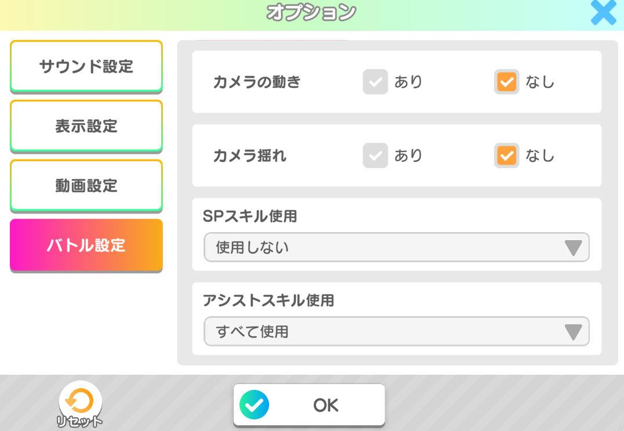Toggle camera movement (カメラの動き) なし checkbox

(506, 82)
